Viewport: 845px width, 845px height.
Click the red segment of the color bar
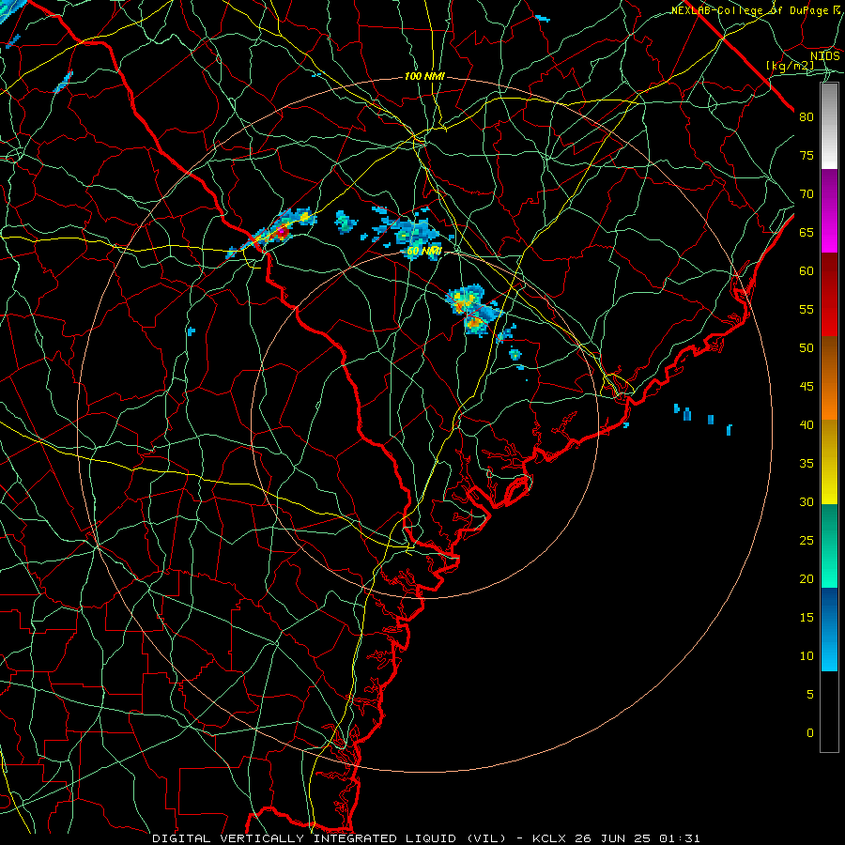click(829, 295)
